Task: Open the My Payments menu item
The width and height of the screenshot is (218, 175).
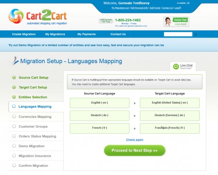Action: tap(86, 34)
